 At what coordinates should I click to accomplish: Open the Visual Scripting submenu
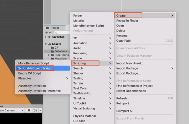[92, 108]
